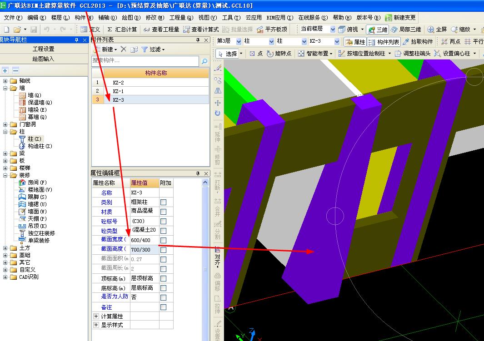Select 旋转点 rotate point tool
This screenshot has width=484, height=341.
click(279, 54)
